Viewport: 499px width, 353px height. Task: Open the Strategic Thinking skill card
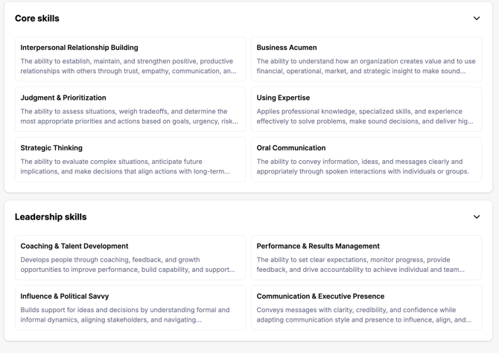(130, 159)
